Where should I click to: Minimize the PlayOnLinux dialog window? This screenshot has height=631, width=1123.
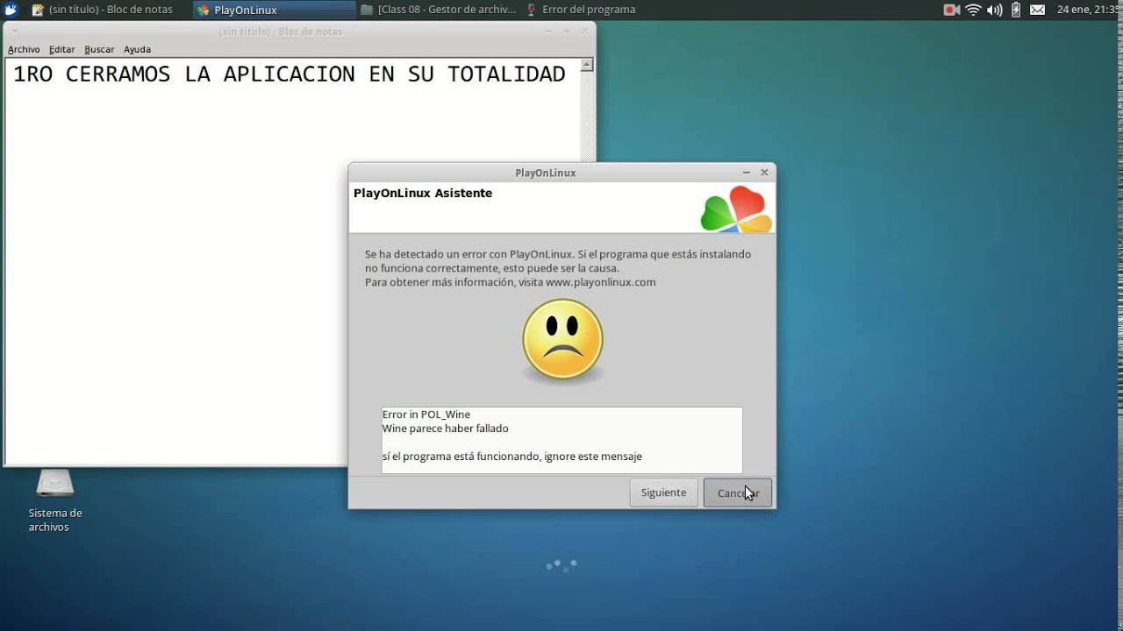point(746,173)
